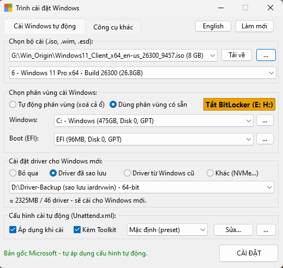The height and width of the screenshot is (268, 283).
Task: Open the C: - Windows partition dropdown
Action: pyautogui.click(x=154, y=121)
